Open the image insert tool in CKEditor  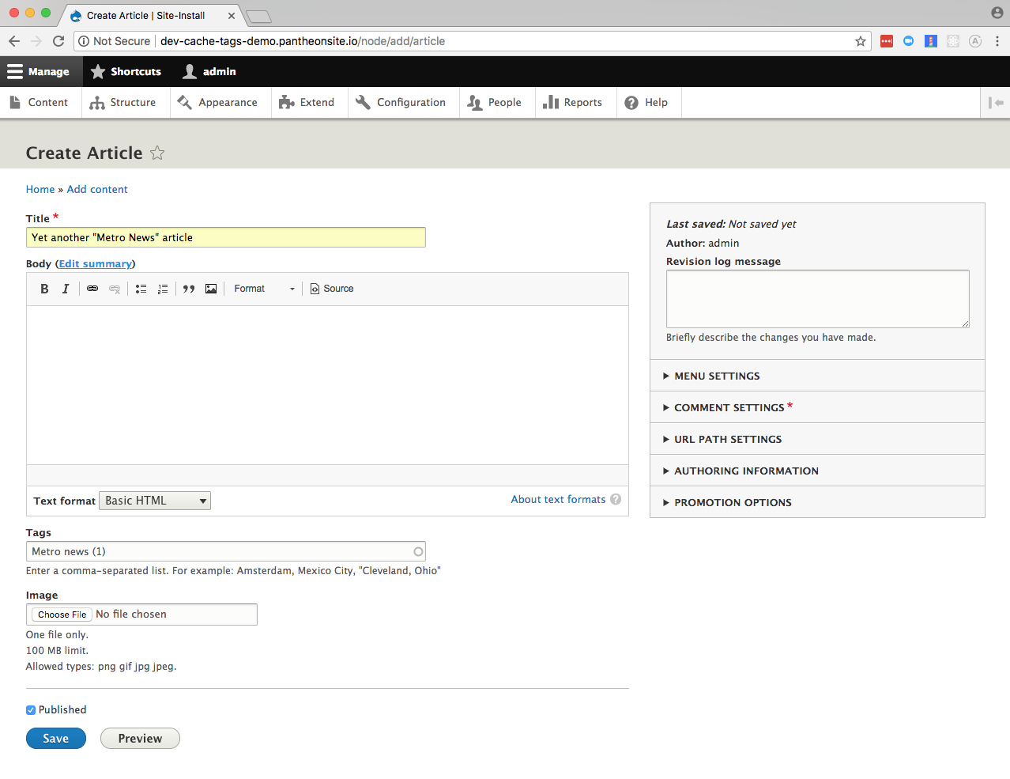pos(211,288)
